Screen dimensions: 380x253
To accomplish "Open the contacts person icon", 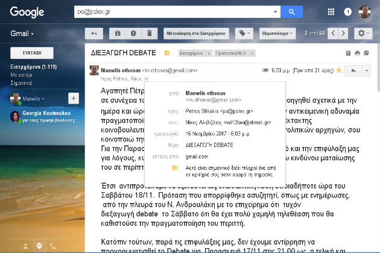I will click(x=25, y=246).
